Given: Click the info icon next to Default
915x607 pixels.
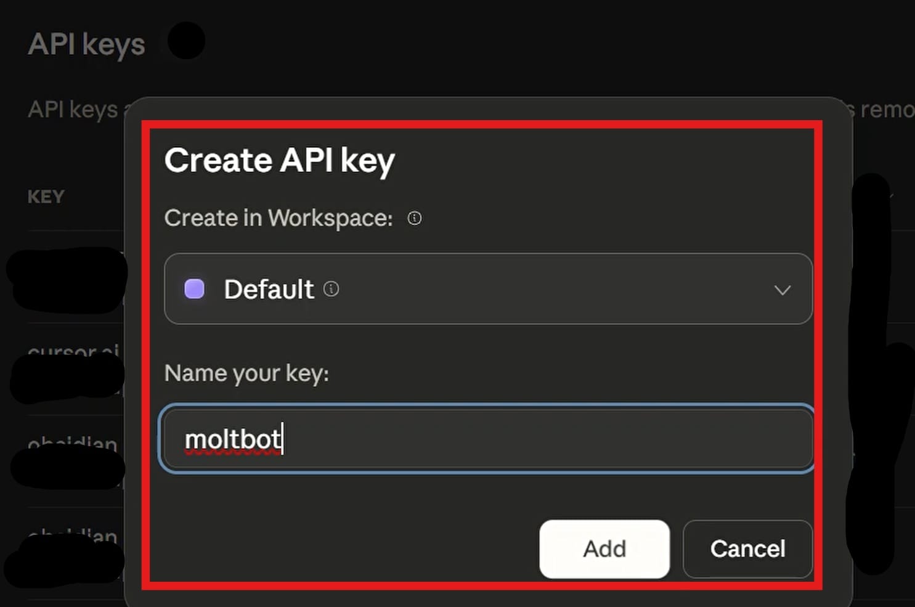Looking at the screenshot, I should pyautogui.click(x=331, y=289).
